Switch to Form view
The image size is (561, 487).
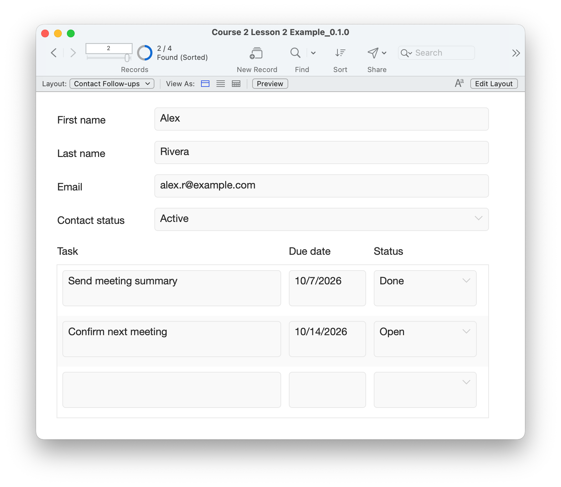coord(205,84)
